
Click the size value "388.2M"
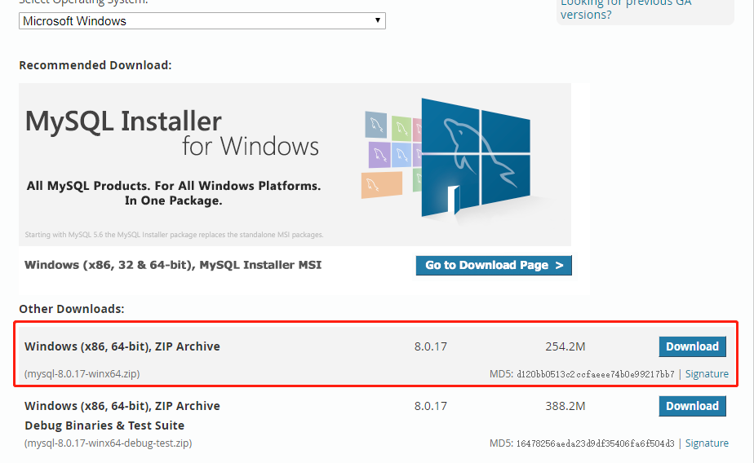pyautogui.click(x=565, y=406)
